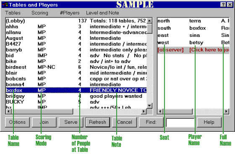Select the bid IMP table row
The height and width of the screenshot is (154, 235).
click(x=76, y=55)
